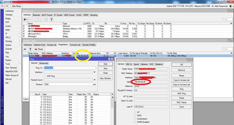This screenshot has width=234, height=125.
Task: Expand the Packet Count dropdown in Ping dialog
Action: (x=94, y=80)
